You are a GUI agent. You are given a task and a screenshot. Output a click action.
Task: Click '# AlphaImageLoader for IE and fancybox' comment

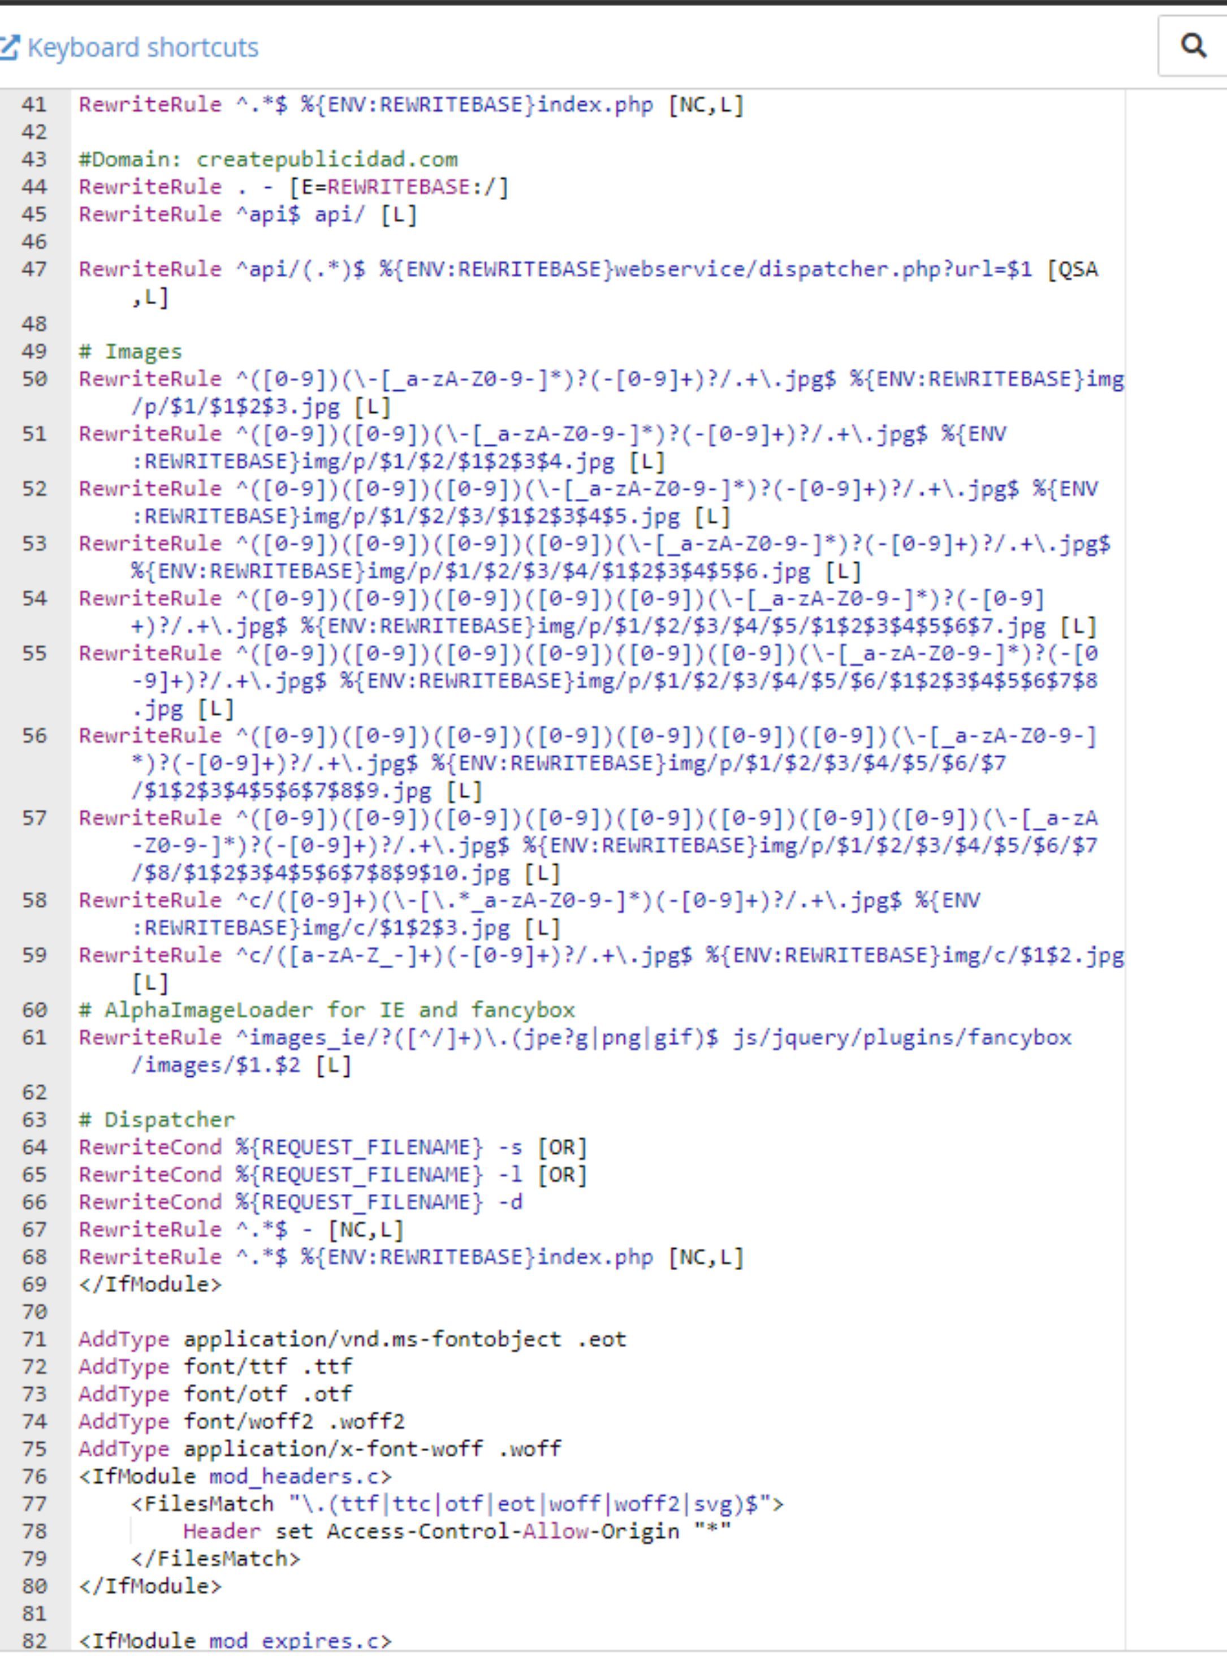pyautogui.click(x=327, y=1011)
